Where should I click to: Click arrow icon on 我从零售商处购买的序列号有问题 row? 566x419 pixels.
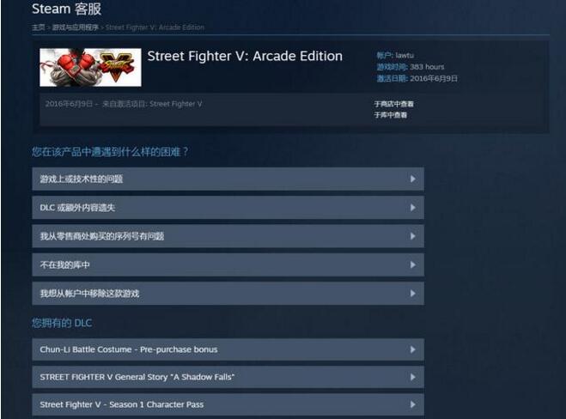pos(412,236)
